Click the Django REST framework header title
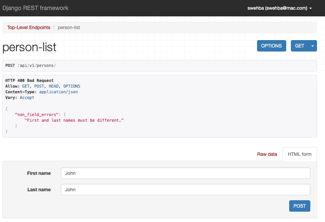325x222 pixels. pyautogui.click(x=35, y=8)
